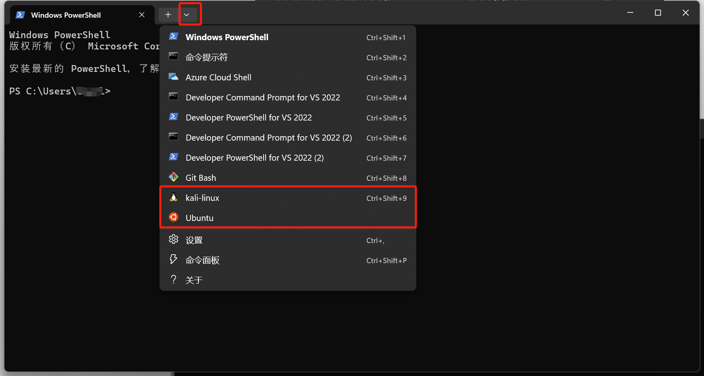Viewport: 704px width, 376px height.
Task: Click the Developer Command Prompt for VS 2022 icon
Action: pyautogui.click(x=174, y=96)
